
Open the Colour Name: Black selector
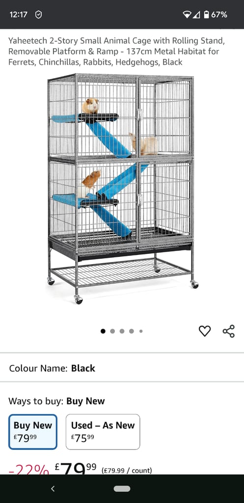coord(122,368)
